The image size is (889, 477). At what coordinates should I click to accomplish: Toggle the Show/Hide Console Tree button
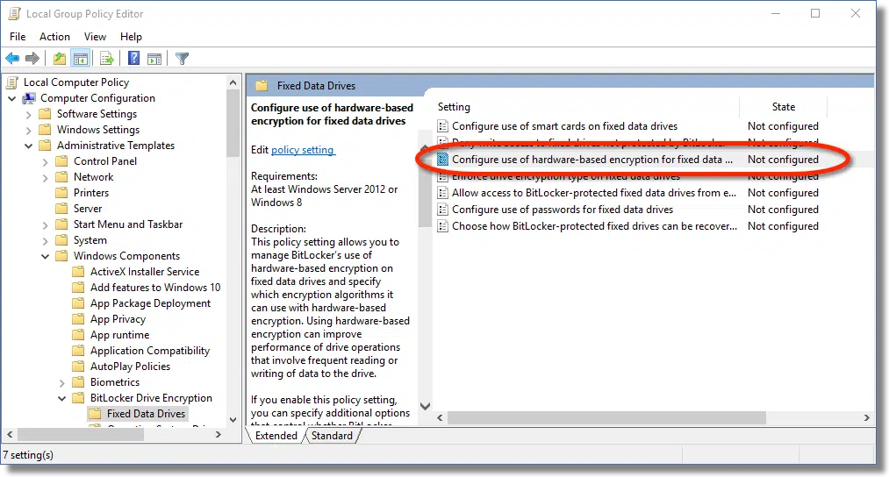81,59
